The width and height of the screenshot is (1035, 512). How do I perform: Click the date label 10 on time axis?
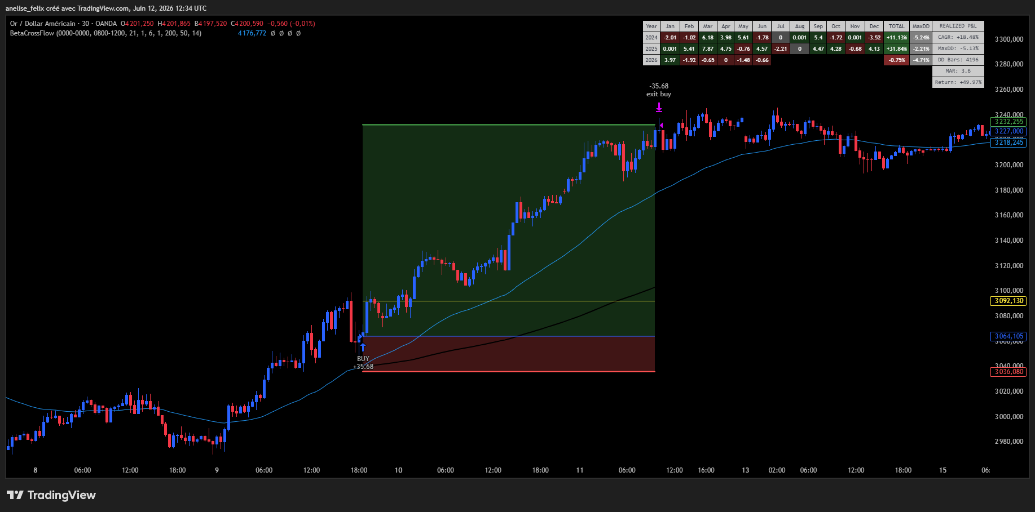(x=398, y=470)
